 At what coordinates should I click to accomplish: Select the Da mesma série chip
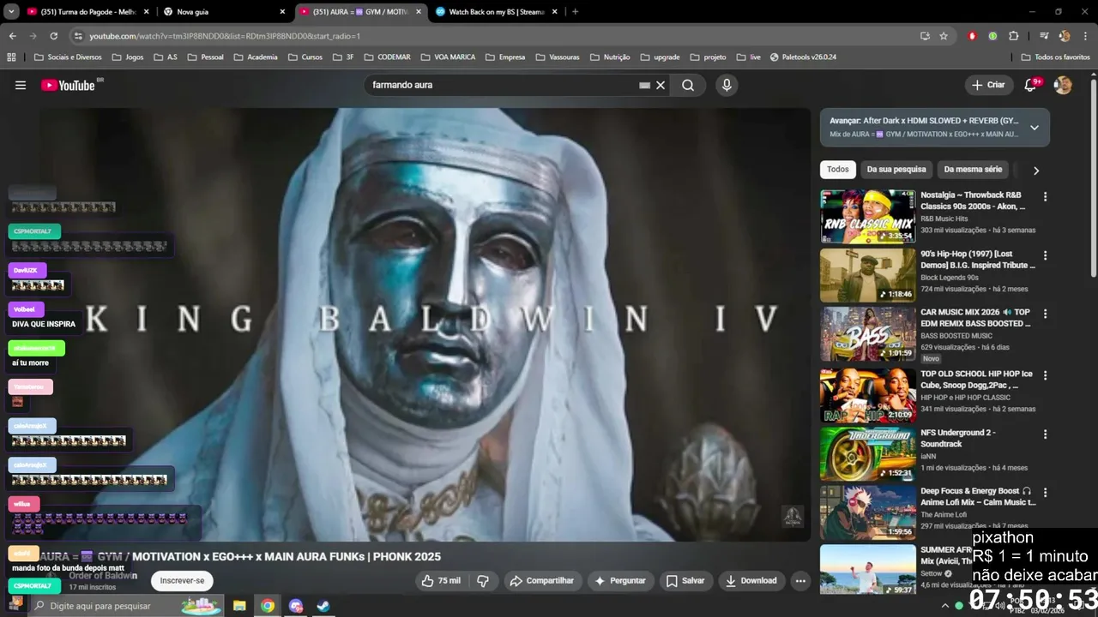(973, 170)
